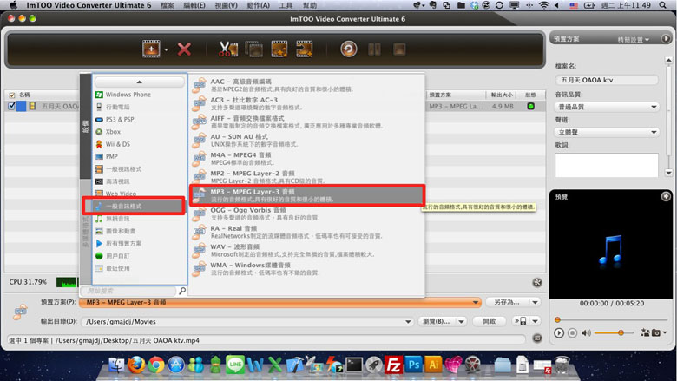Click the 開啟 button
The image size is (677, 381).
point(490,321)
